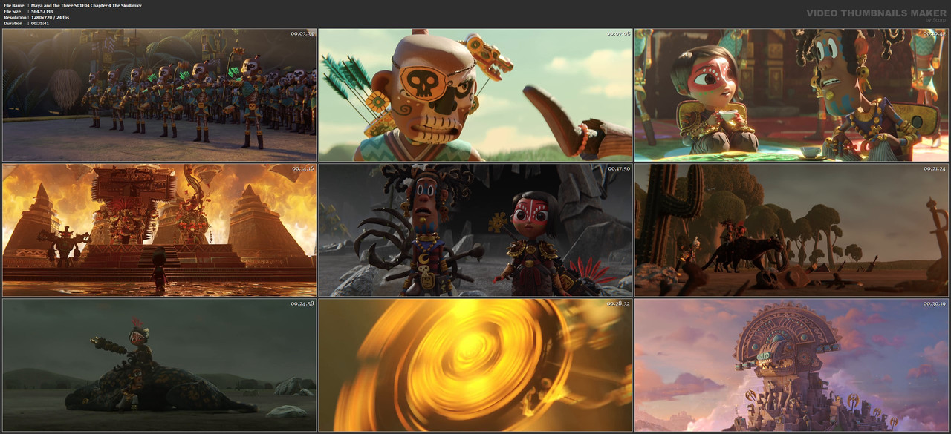Image resolution: width=951 pixels, height=434 pixels.
Task: Click the 00:28:32 timestamp label
Action: click(618, 304)
